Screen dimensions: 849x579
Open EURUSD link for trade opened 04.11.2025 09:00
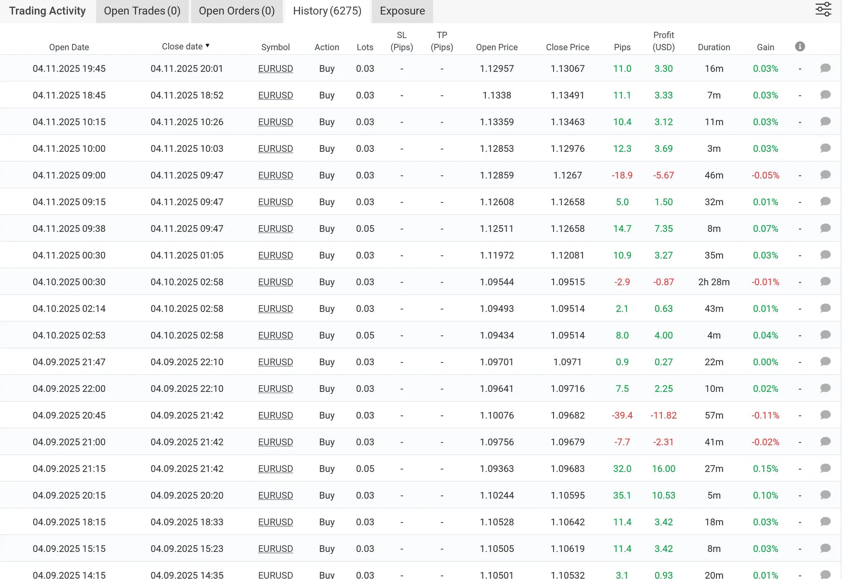275,175
